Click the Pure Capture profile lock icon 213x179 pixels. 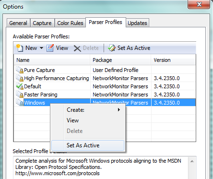pyautogui.click(x=20, y=70)
